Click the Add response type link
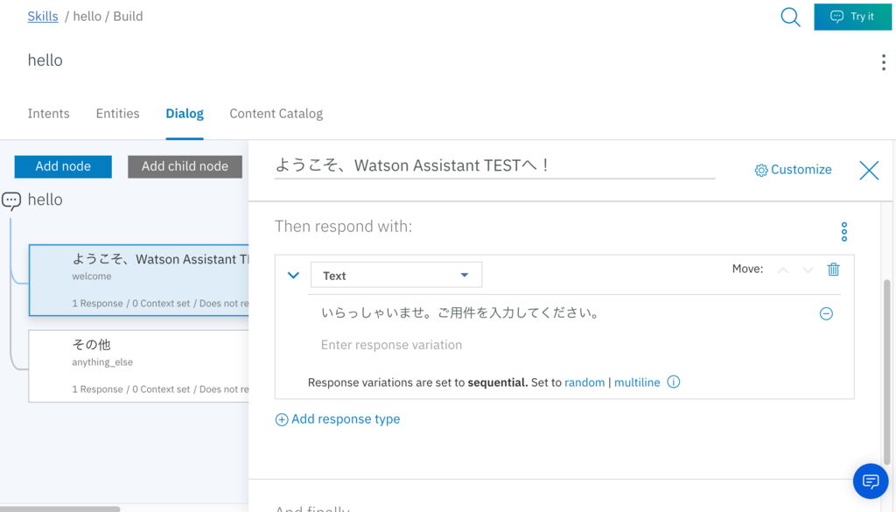 click(x=345, y=419)
